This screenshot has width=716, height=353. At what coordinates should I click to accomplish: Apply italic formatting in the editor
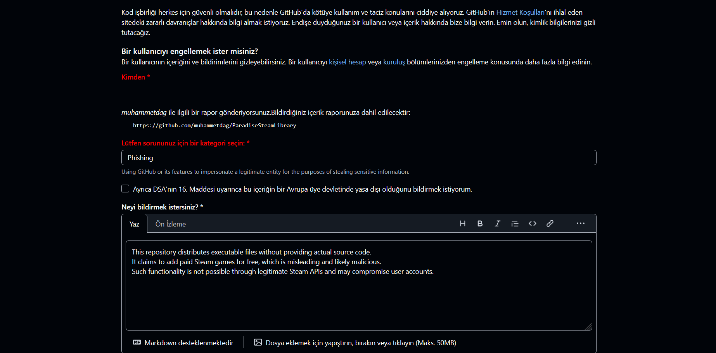point(497,223)
